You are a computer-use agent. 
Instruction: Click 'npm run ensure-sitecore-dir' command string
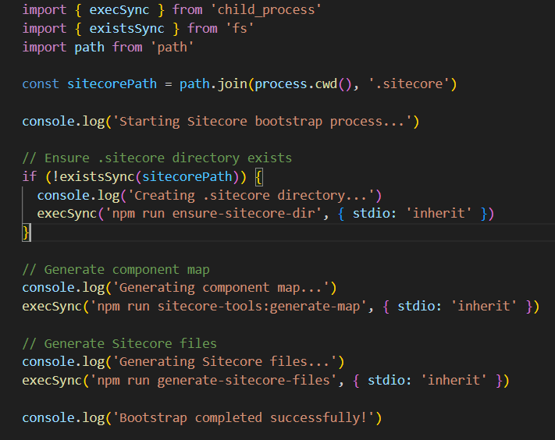tap(213, 213)
